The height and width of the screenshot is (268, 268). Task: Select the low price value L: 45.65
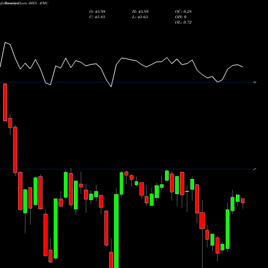pos(140,17)
